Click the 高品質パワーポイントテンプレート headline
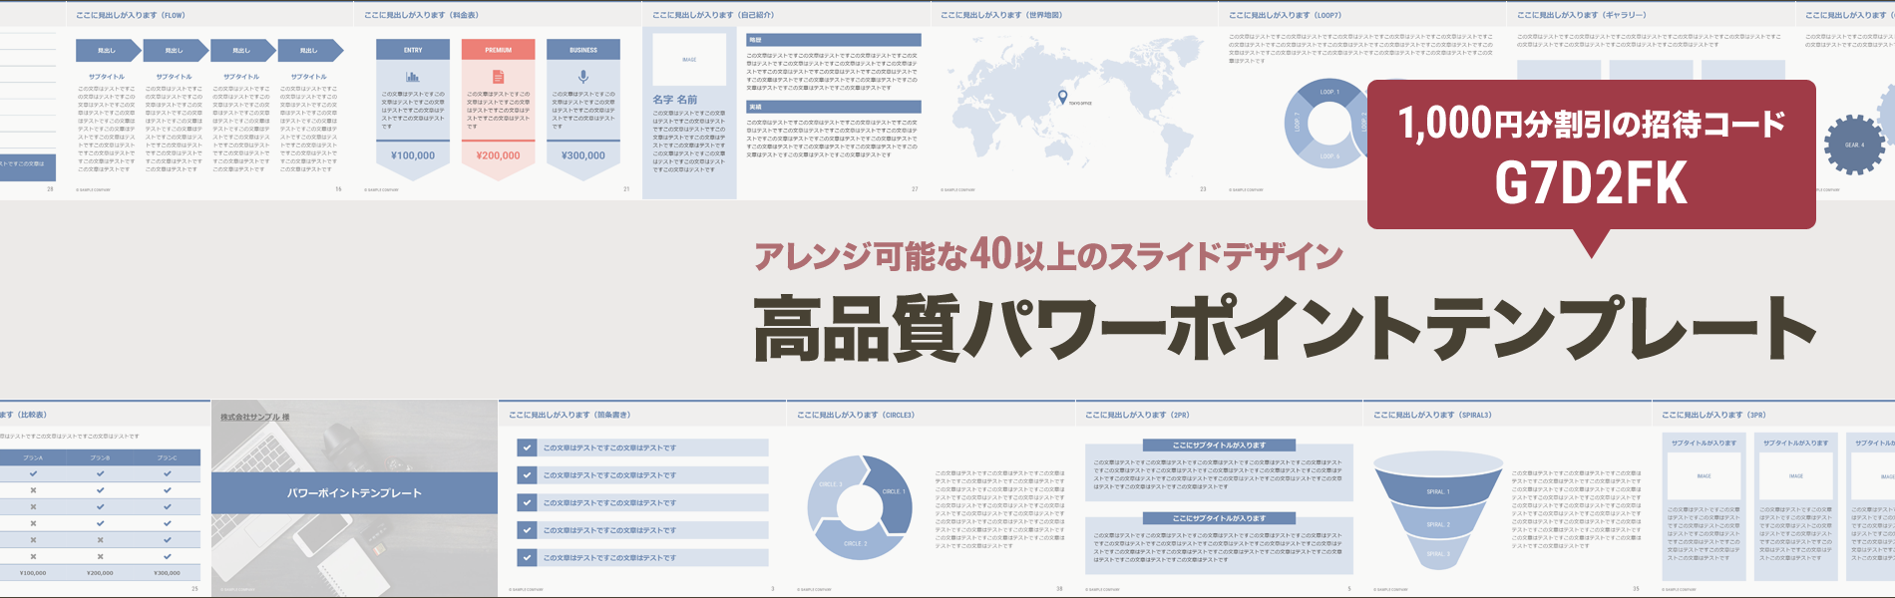This screenshot has width=1895, height=598. coord(1284,327)
